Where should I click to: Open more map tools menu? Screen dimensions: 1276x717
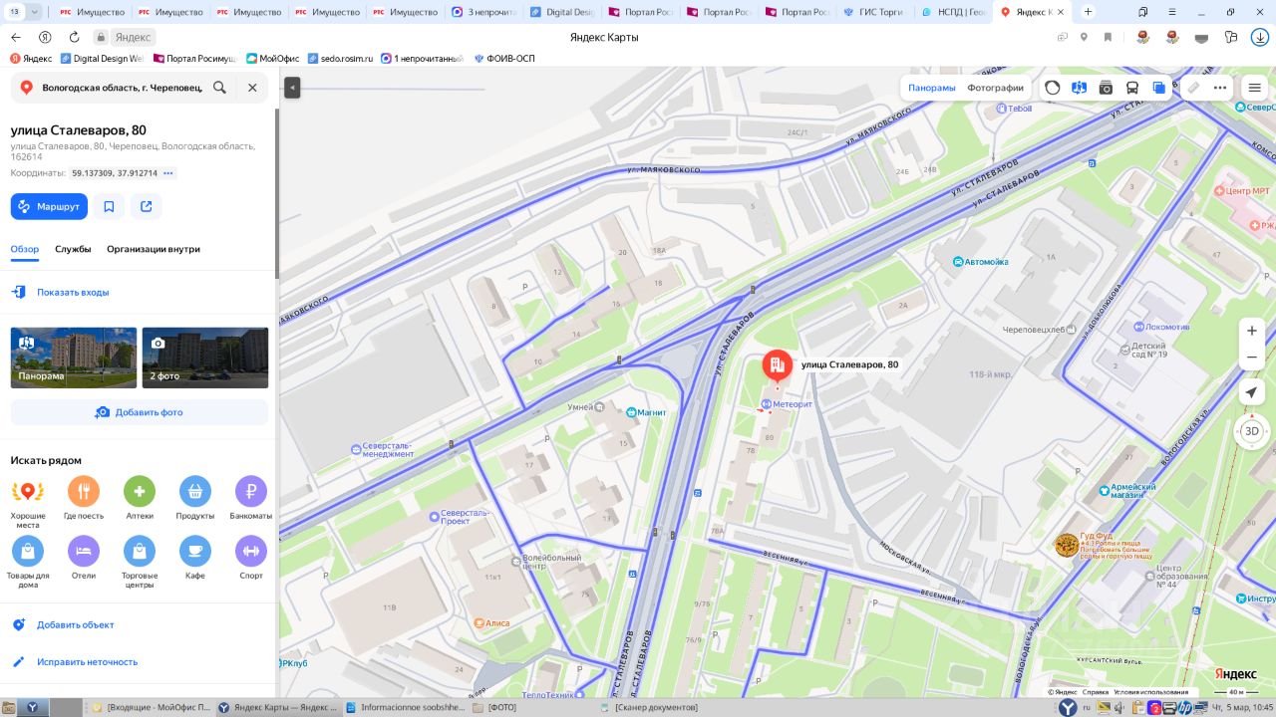click(x=1220, y=88)
